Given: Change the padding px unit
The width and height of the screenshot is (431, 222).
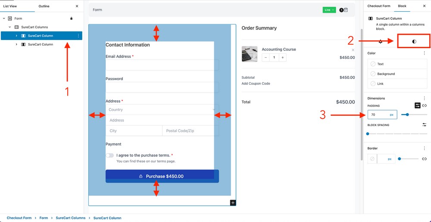Looking at the screenshot, I should [x=391, y=115].
